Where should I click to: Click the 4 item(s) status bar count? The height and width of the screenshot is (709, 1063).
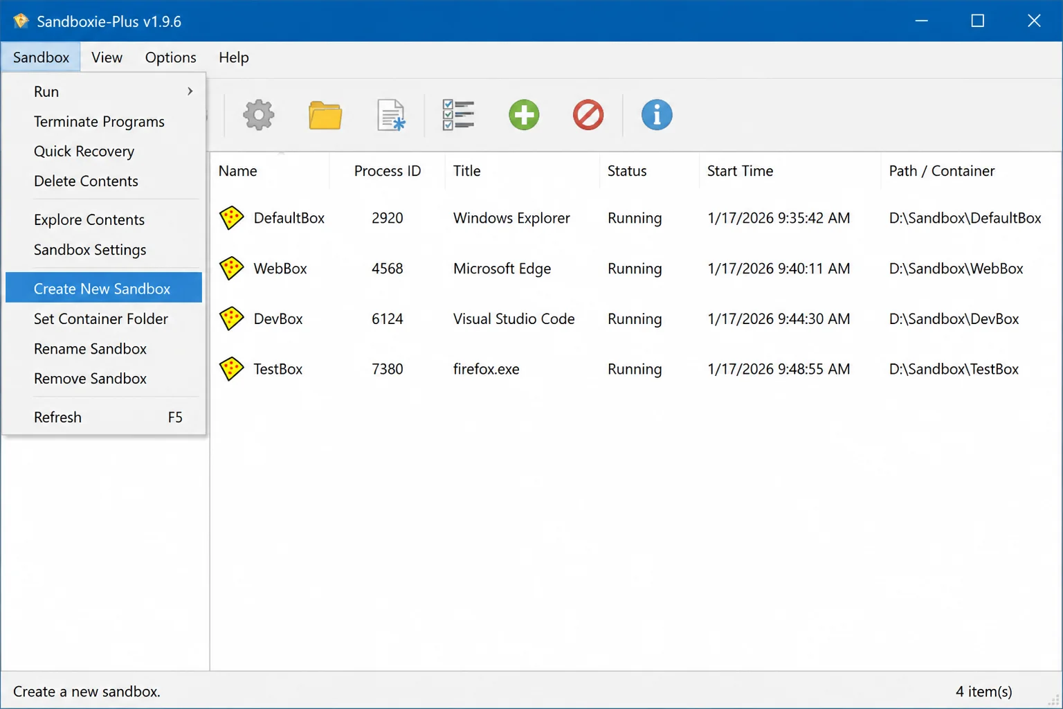(x=983, y=691)
